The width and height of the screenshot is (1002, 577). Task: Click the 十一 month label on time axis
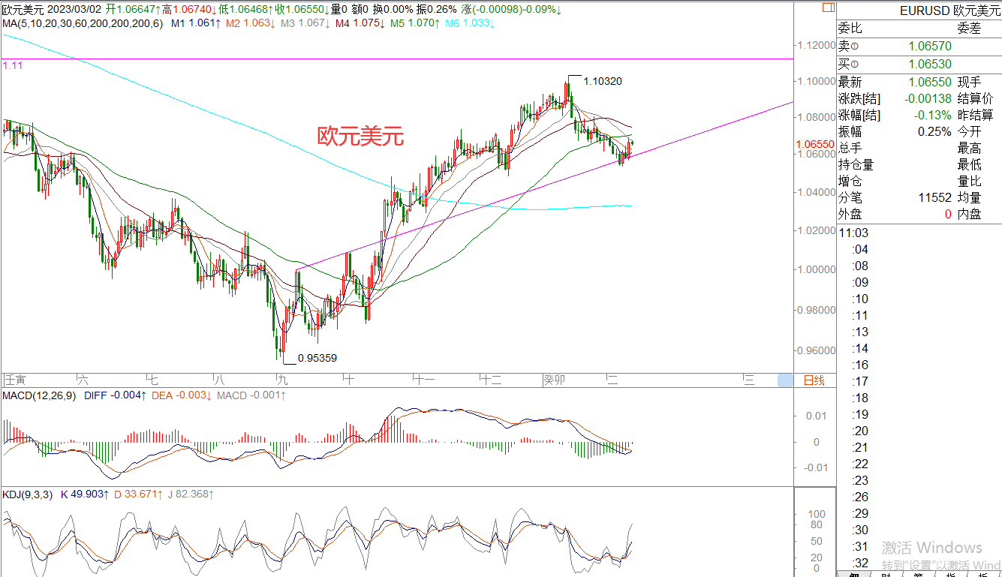[x=424, y=380]
